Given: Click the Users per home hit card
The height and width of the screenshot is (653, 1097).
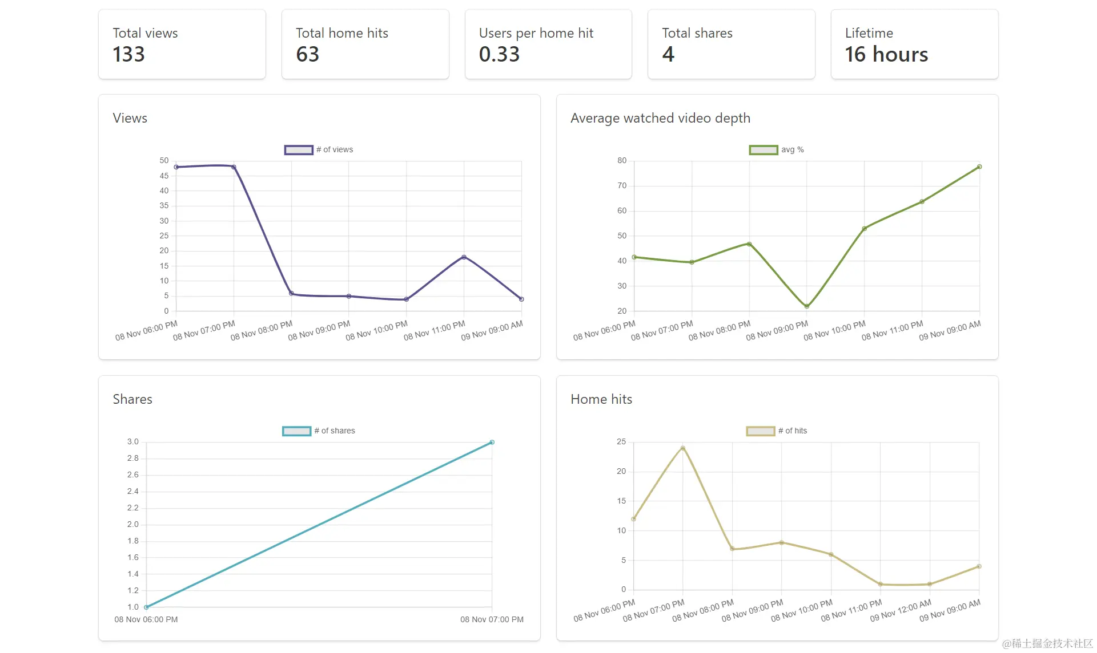Looking at the screenshot, I should (x=548, y=44).
